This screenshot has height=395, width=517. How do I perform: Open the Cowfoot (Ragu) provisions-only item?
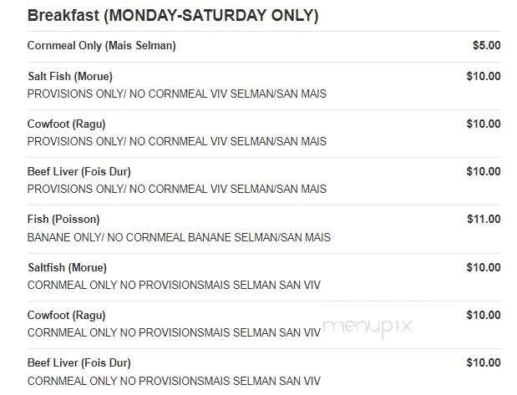pyautogui.click(x=66, y=124)
